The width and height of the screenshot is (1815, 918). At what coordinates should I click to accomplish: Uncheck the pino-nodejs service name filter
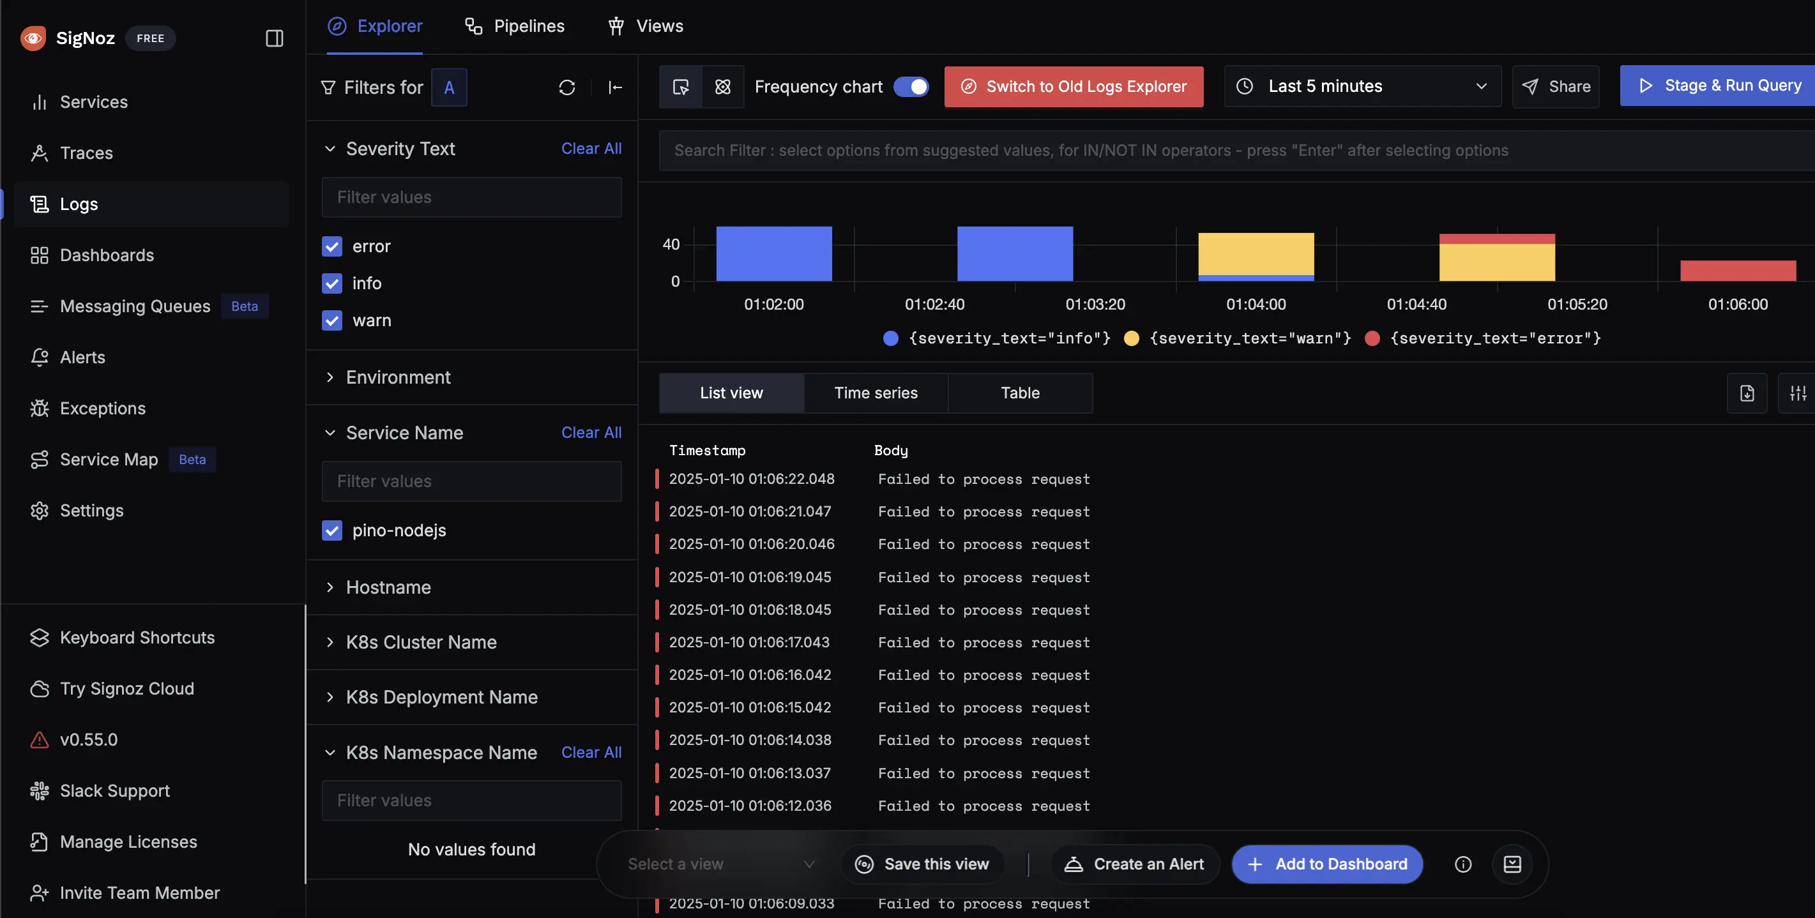point(330,529)
